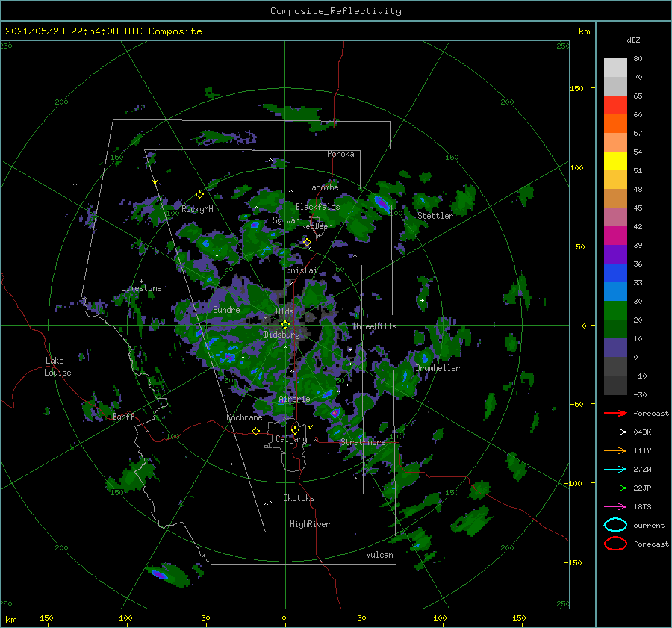672x628 pixels.
Task: Pick the pink swatch in dBZ scale
Action: point(615,217)
